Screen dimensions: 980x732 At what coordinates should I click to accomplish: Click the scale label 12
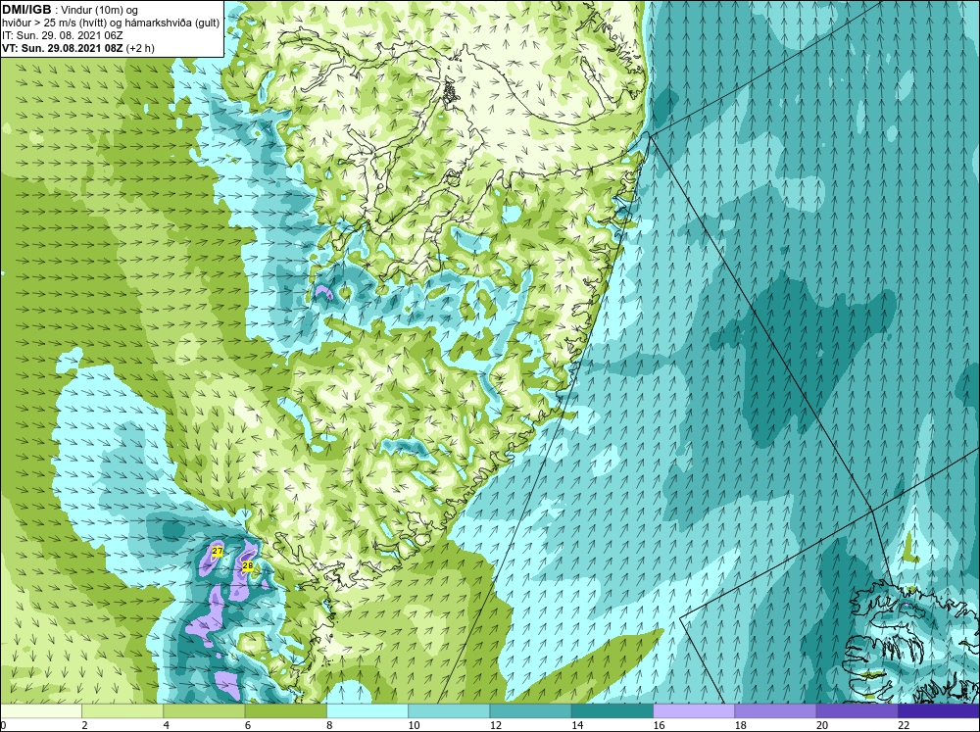pos(496,725)
